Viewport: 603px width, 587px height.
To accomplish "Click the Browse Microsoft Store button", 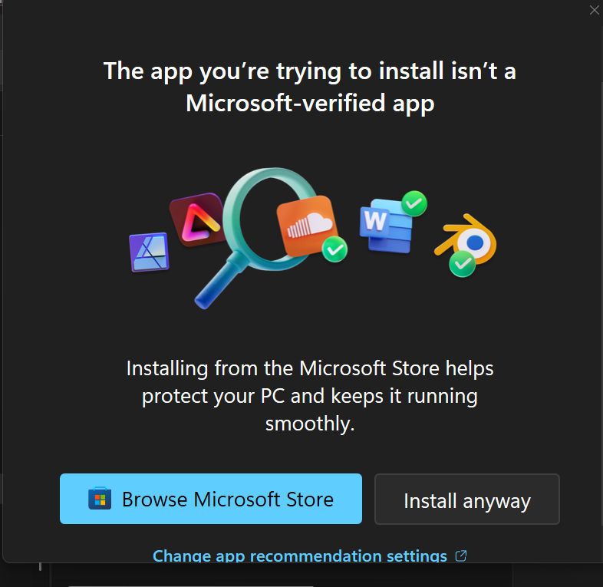I will tap(211, 499).
